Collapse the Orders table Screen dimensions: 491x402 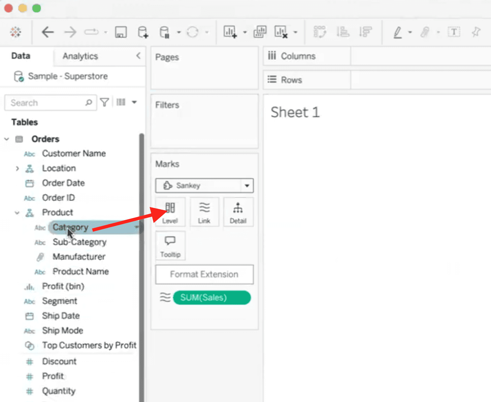[x=7, y=139]
